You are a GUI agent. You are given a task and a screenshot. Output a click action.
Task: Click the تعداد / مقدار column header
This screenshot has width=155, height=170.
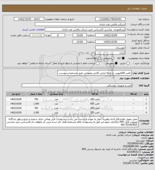pos(36,94)
